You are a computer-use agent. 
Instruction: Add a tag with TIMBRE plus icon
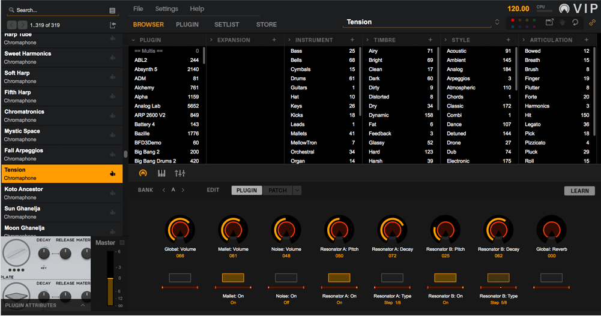point(430,40)
